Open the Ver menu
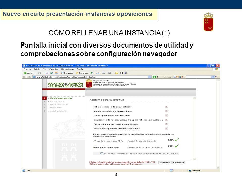The width and height of the screenshot is (242, 181). [x=45, y=69]
